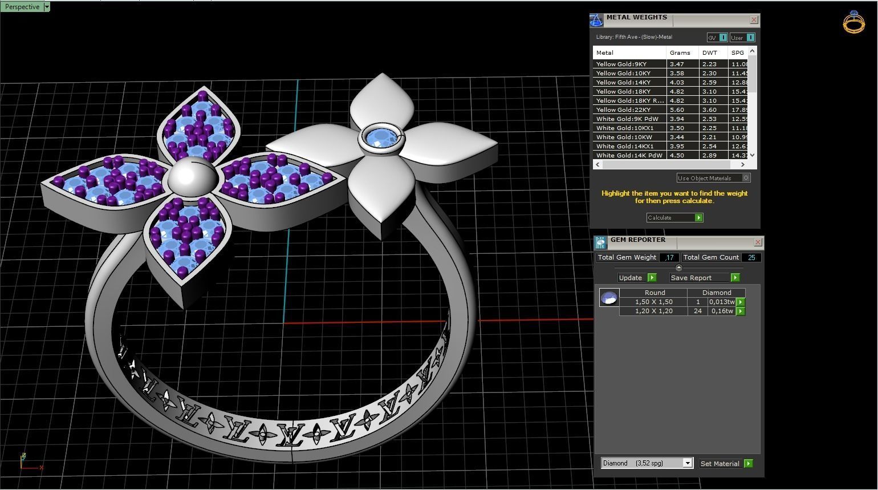Click the metal list scroll right arrow
The image size is (878, 490).
742,165
